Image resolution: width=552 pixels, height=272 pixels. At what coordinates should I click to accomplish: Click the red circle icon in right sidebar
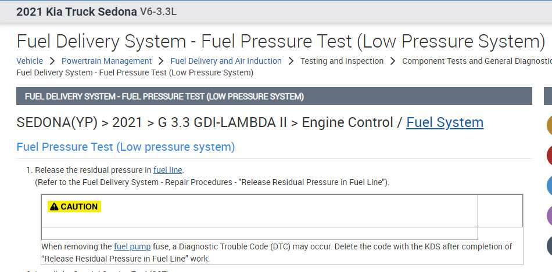(x=549, y=155)
